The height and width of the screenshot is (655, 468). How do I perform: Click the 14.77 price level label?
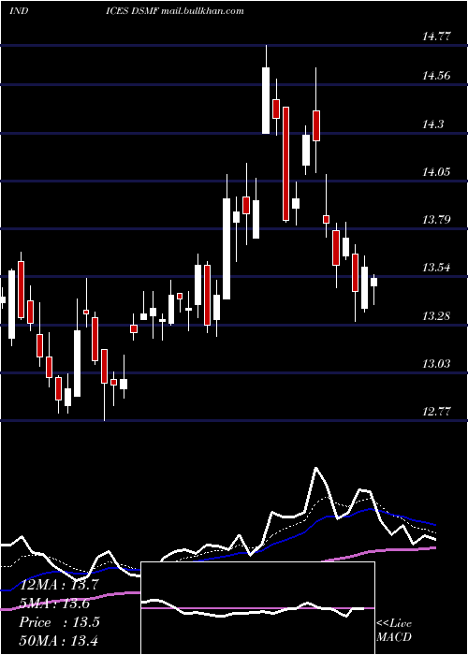pos(436,36)
